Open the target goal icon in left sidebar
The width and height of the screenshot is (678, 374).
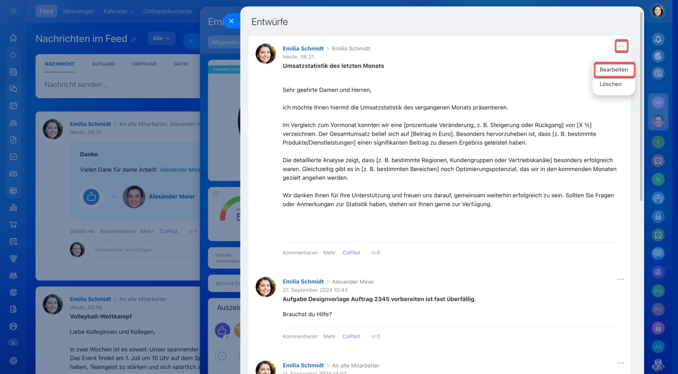point(13,292)
